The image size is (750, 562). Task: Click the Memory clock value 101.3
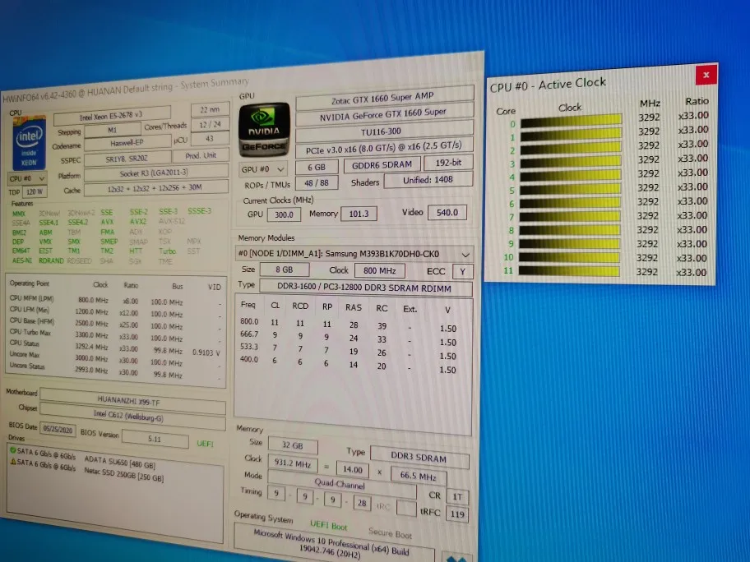tap(359, 214)
